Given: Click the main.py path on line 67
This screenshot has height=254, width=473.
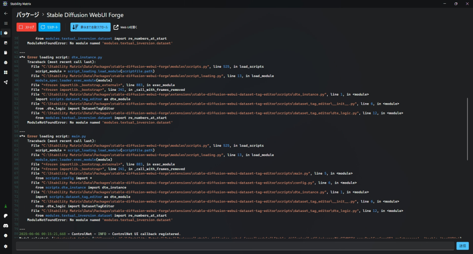Looking at the screenshot, I should click(x=176, y=174).
